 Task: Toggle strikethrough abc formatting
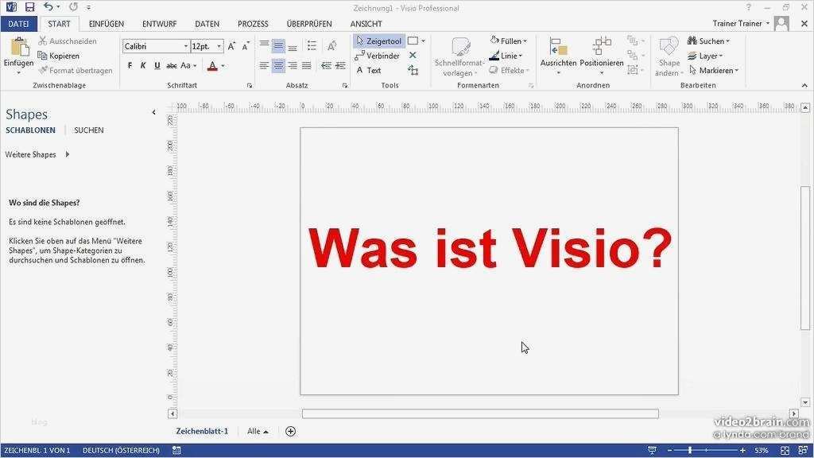coord(172,66)
